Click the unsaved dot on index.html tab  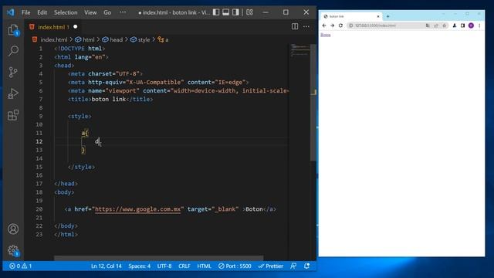[x=76, y=27]
